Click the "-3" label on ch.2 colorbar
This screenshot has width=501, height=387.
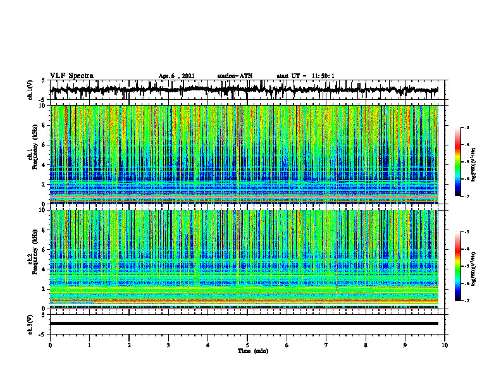[466, 232]
